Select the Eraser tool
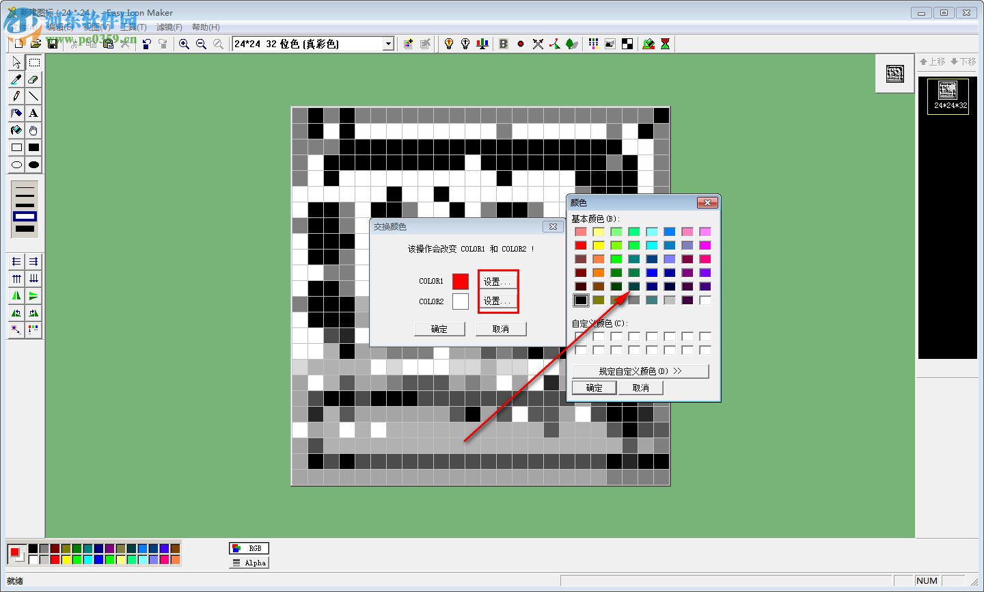This screenshot has width=984, height=592. [x=33, y=79]
